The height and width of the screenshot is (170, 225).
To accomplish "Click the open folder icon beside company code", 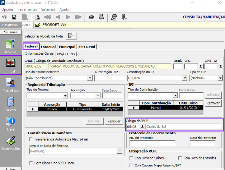I will click(x=37, y=25).
